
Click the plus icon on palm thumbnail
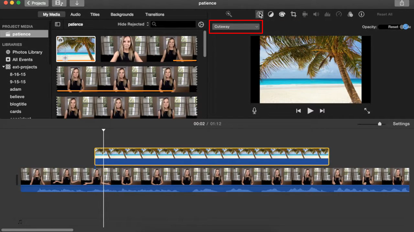coord(65,58)
